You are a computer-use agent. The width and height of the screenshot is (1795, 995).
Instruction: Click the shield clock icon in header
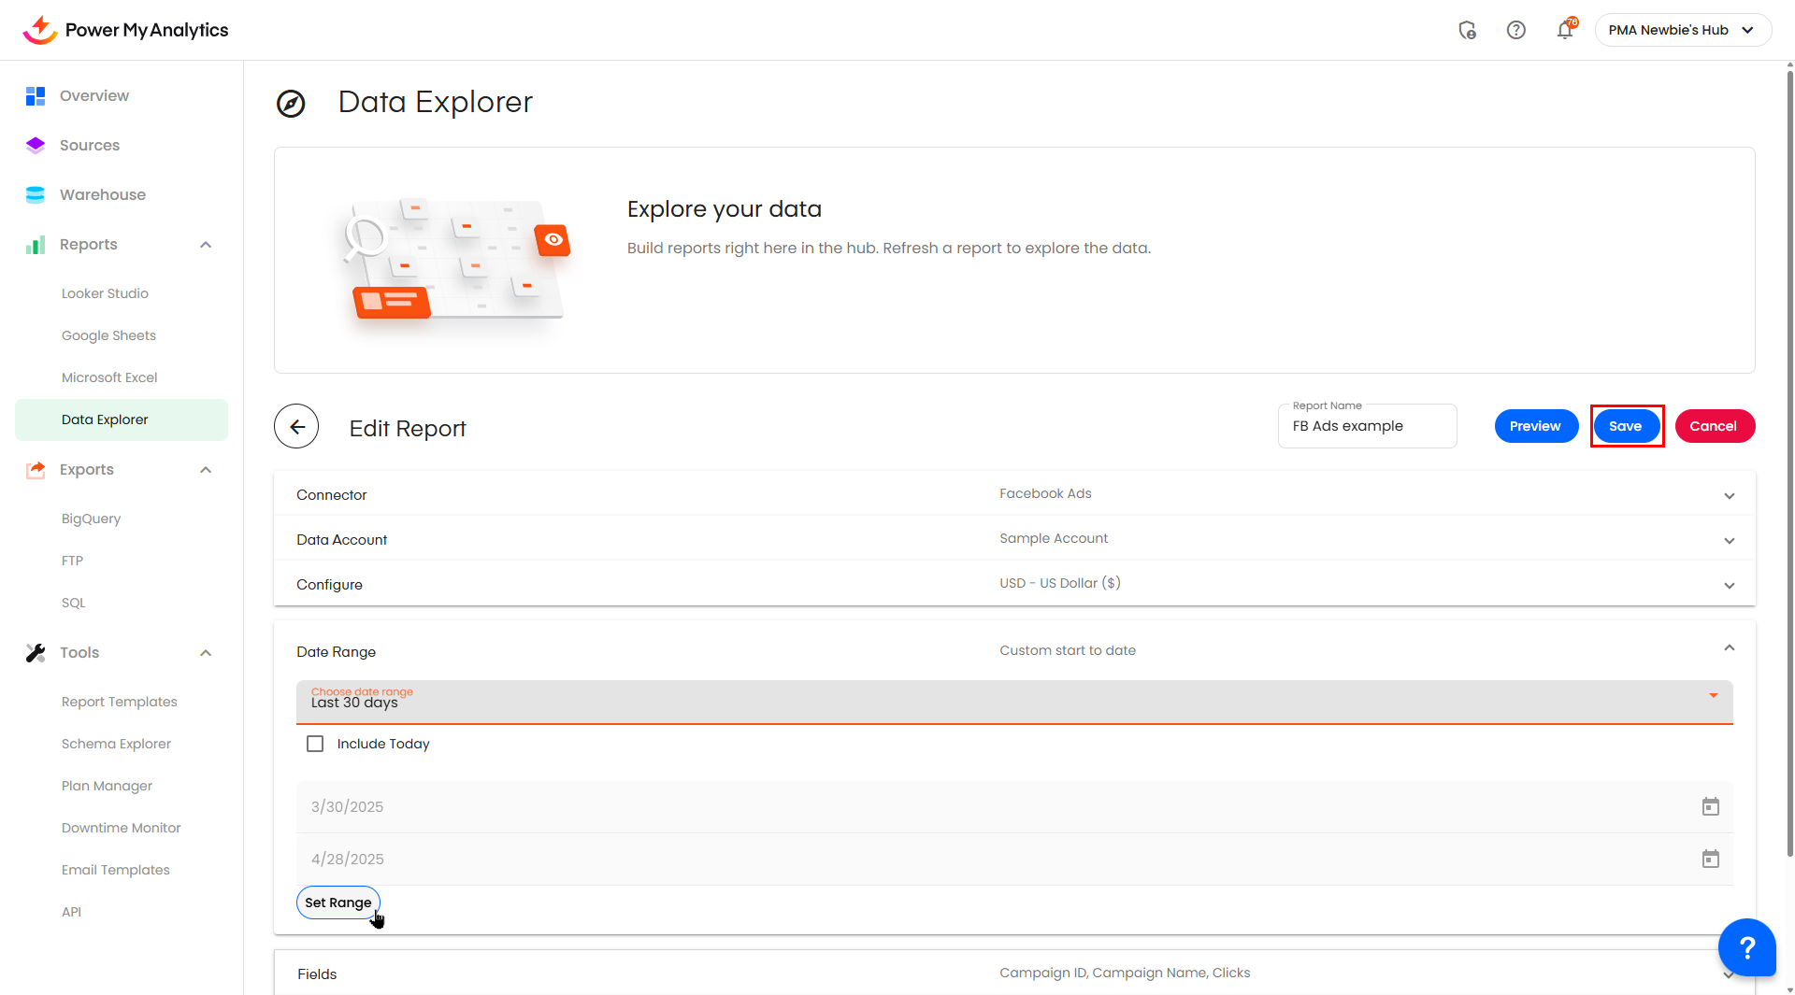point(1467,30)
